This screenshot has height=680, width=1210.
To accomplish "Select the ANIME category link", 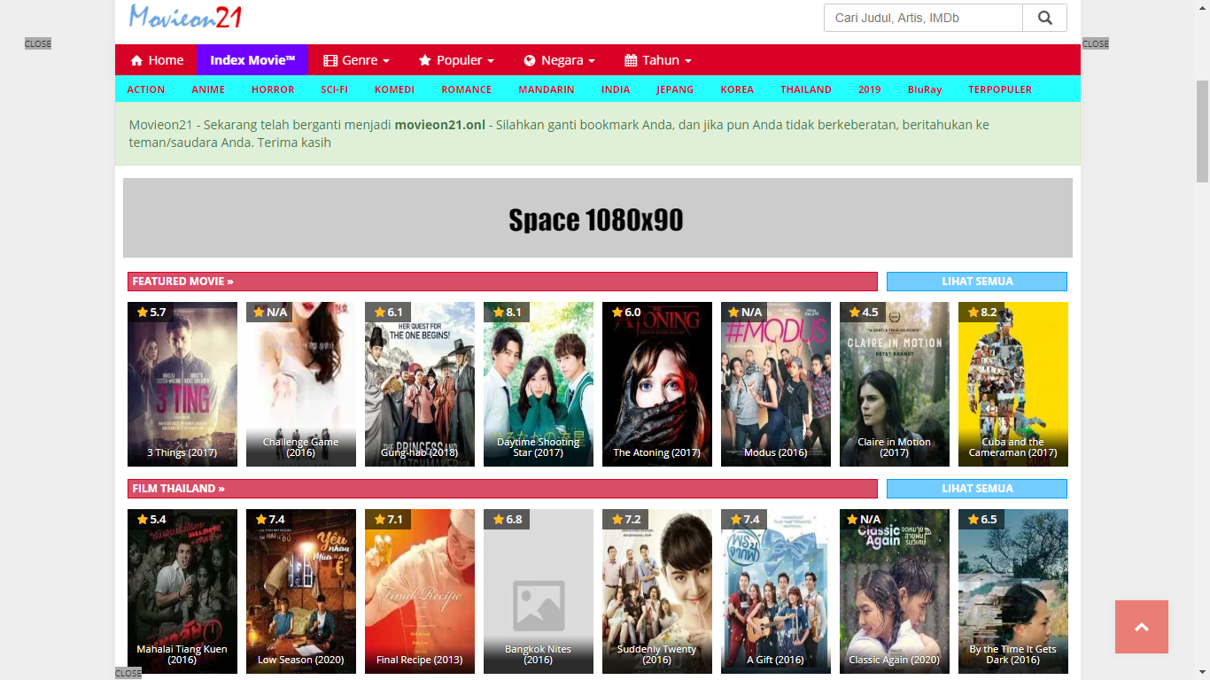I will point(208,89).
